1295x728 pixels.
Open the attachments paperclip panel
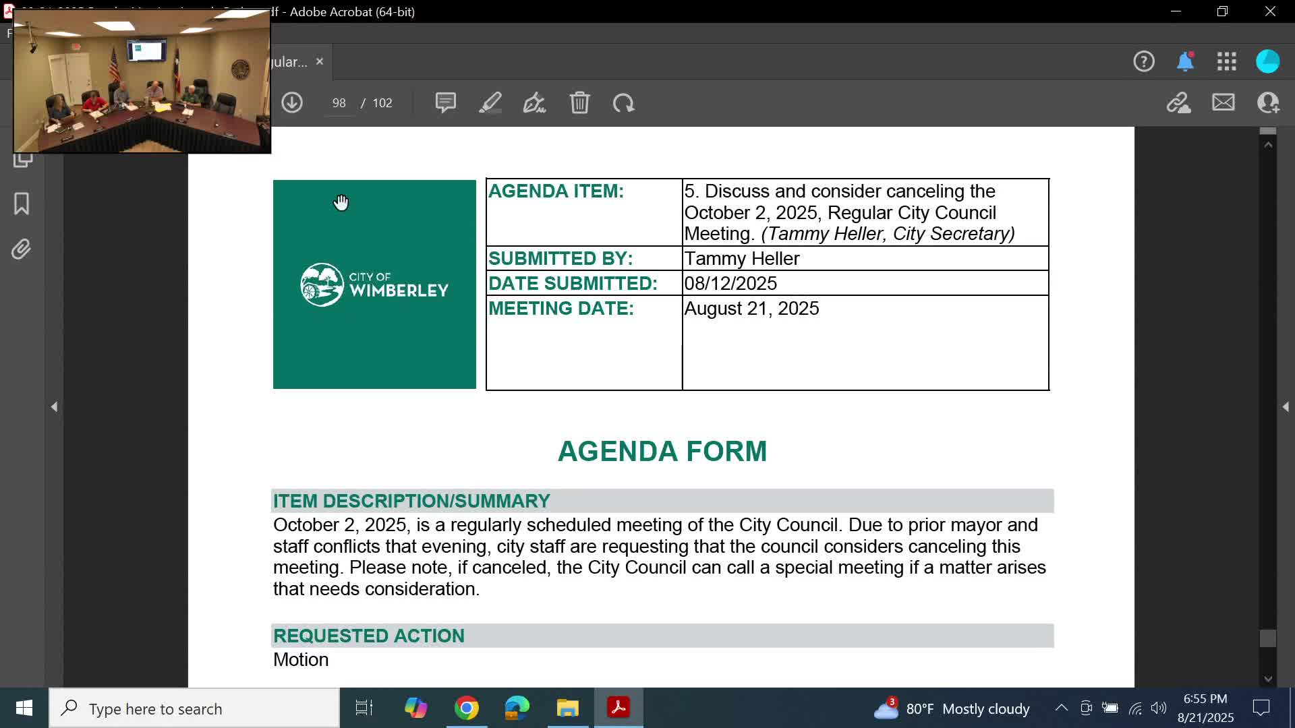tap(22, 249)
